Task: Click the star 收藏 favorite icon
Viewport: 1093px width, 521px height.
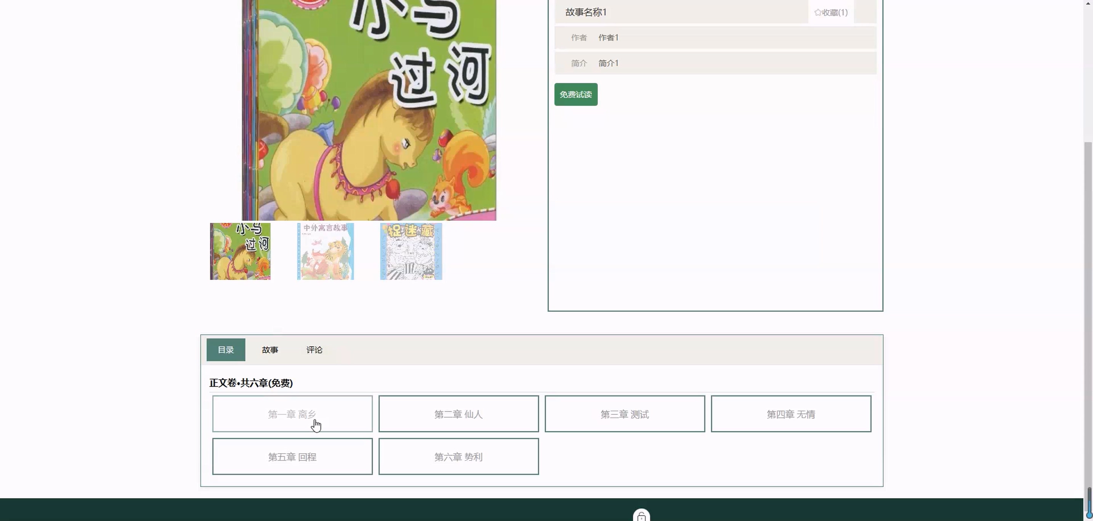Action: click(818, 12)
